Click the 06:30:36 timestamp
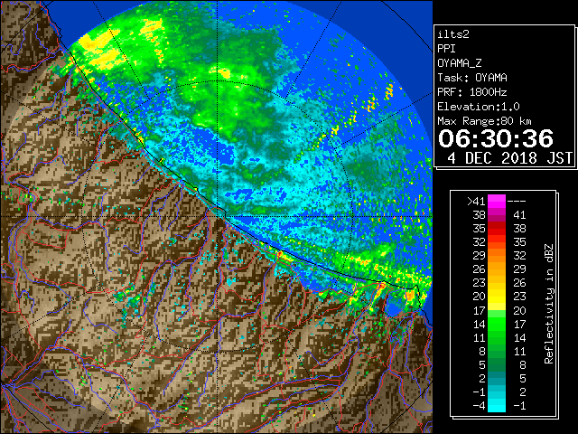The height and width of the screenshot is (434, 578). coord(496,138)
